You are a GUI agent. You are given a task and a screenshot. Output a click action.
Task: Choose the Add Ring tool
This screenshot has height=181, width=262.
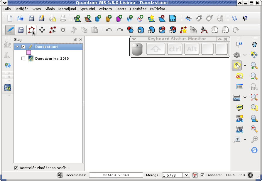click(x=141, y=30)
